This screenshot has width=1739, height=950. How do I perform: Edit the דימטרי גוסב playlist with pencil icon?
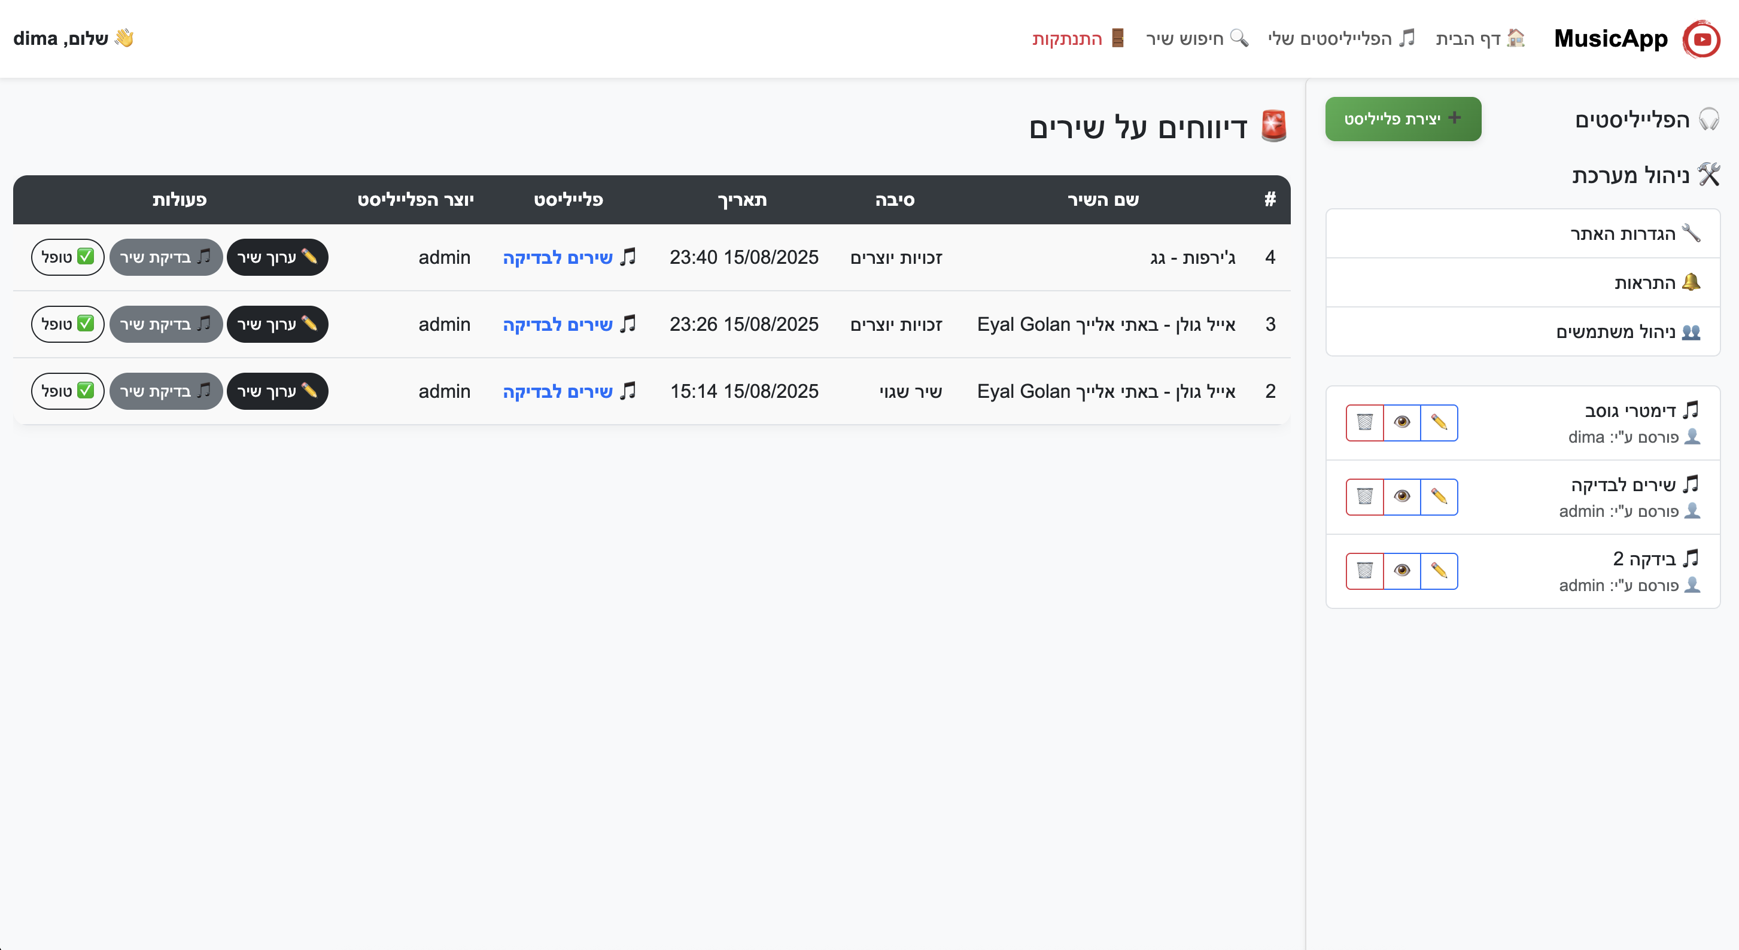(1439, 422)
